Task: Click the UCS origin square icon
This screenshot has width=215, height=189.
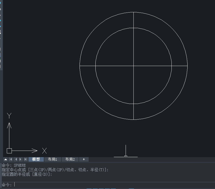Action: pyautogui.click(x=9, y=151)
